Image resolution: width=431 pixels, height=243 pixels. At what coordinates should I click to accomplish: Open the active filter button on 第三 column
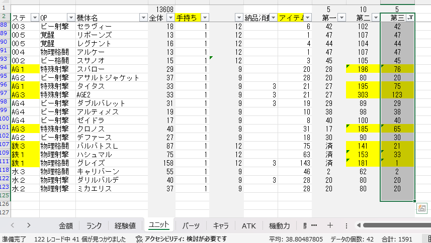click(410, 18)
